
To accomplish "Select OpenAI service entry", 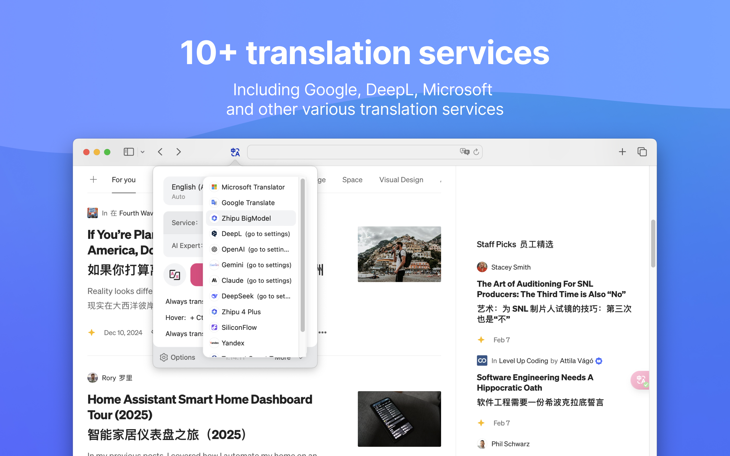I will coord(251,250).
